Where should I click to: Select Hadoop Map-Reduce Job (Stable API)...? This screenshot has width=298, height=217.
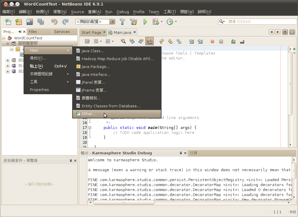click(x=117, y=59)
